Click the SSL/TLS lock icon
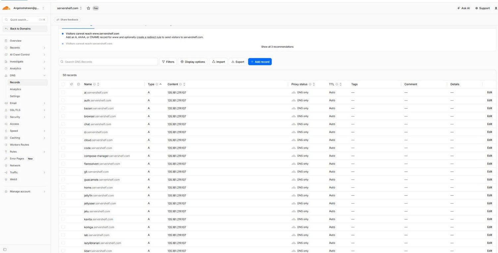 coord(6,110)
